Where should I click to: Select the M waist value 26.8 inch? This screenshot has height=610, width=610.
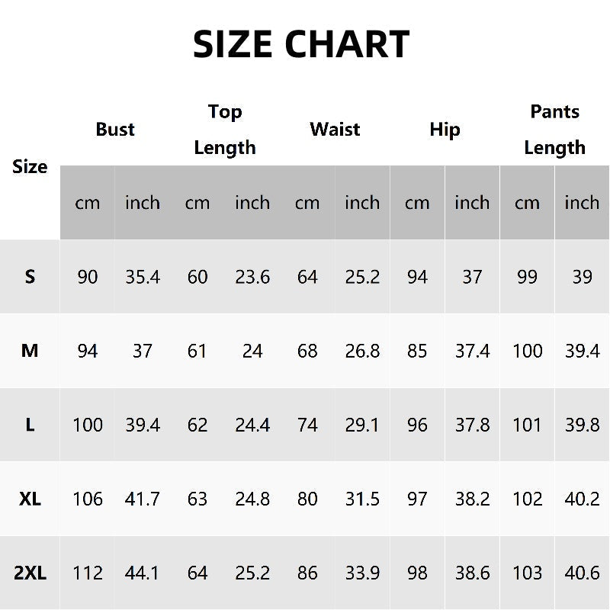pos(362,351)
